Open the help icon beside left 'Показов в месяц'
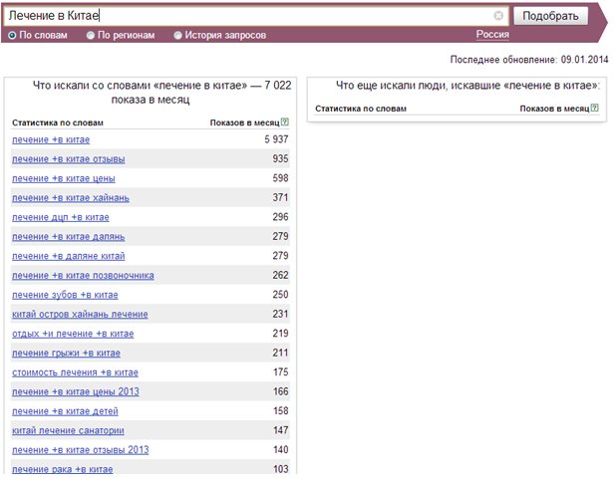Screen dimensions: 616x481 (x=285, y=122)
